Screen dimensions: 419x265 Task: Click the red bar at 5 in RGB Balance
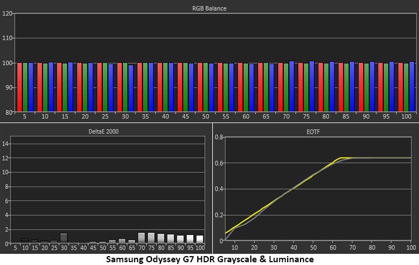pos(19,87)
